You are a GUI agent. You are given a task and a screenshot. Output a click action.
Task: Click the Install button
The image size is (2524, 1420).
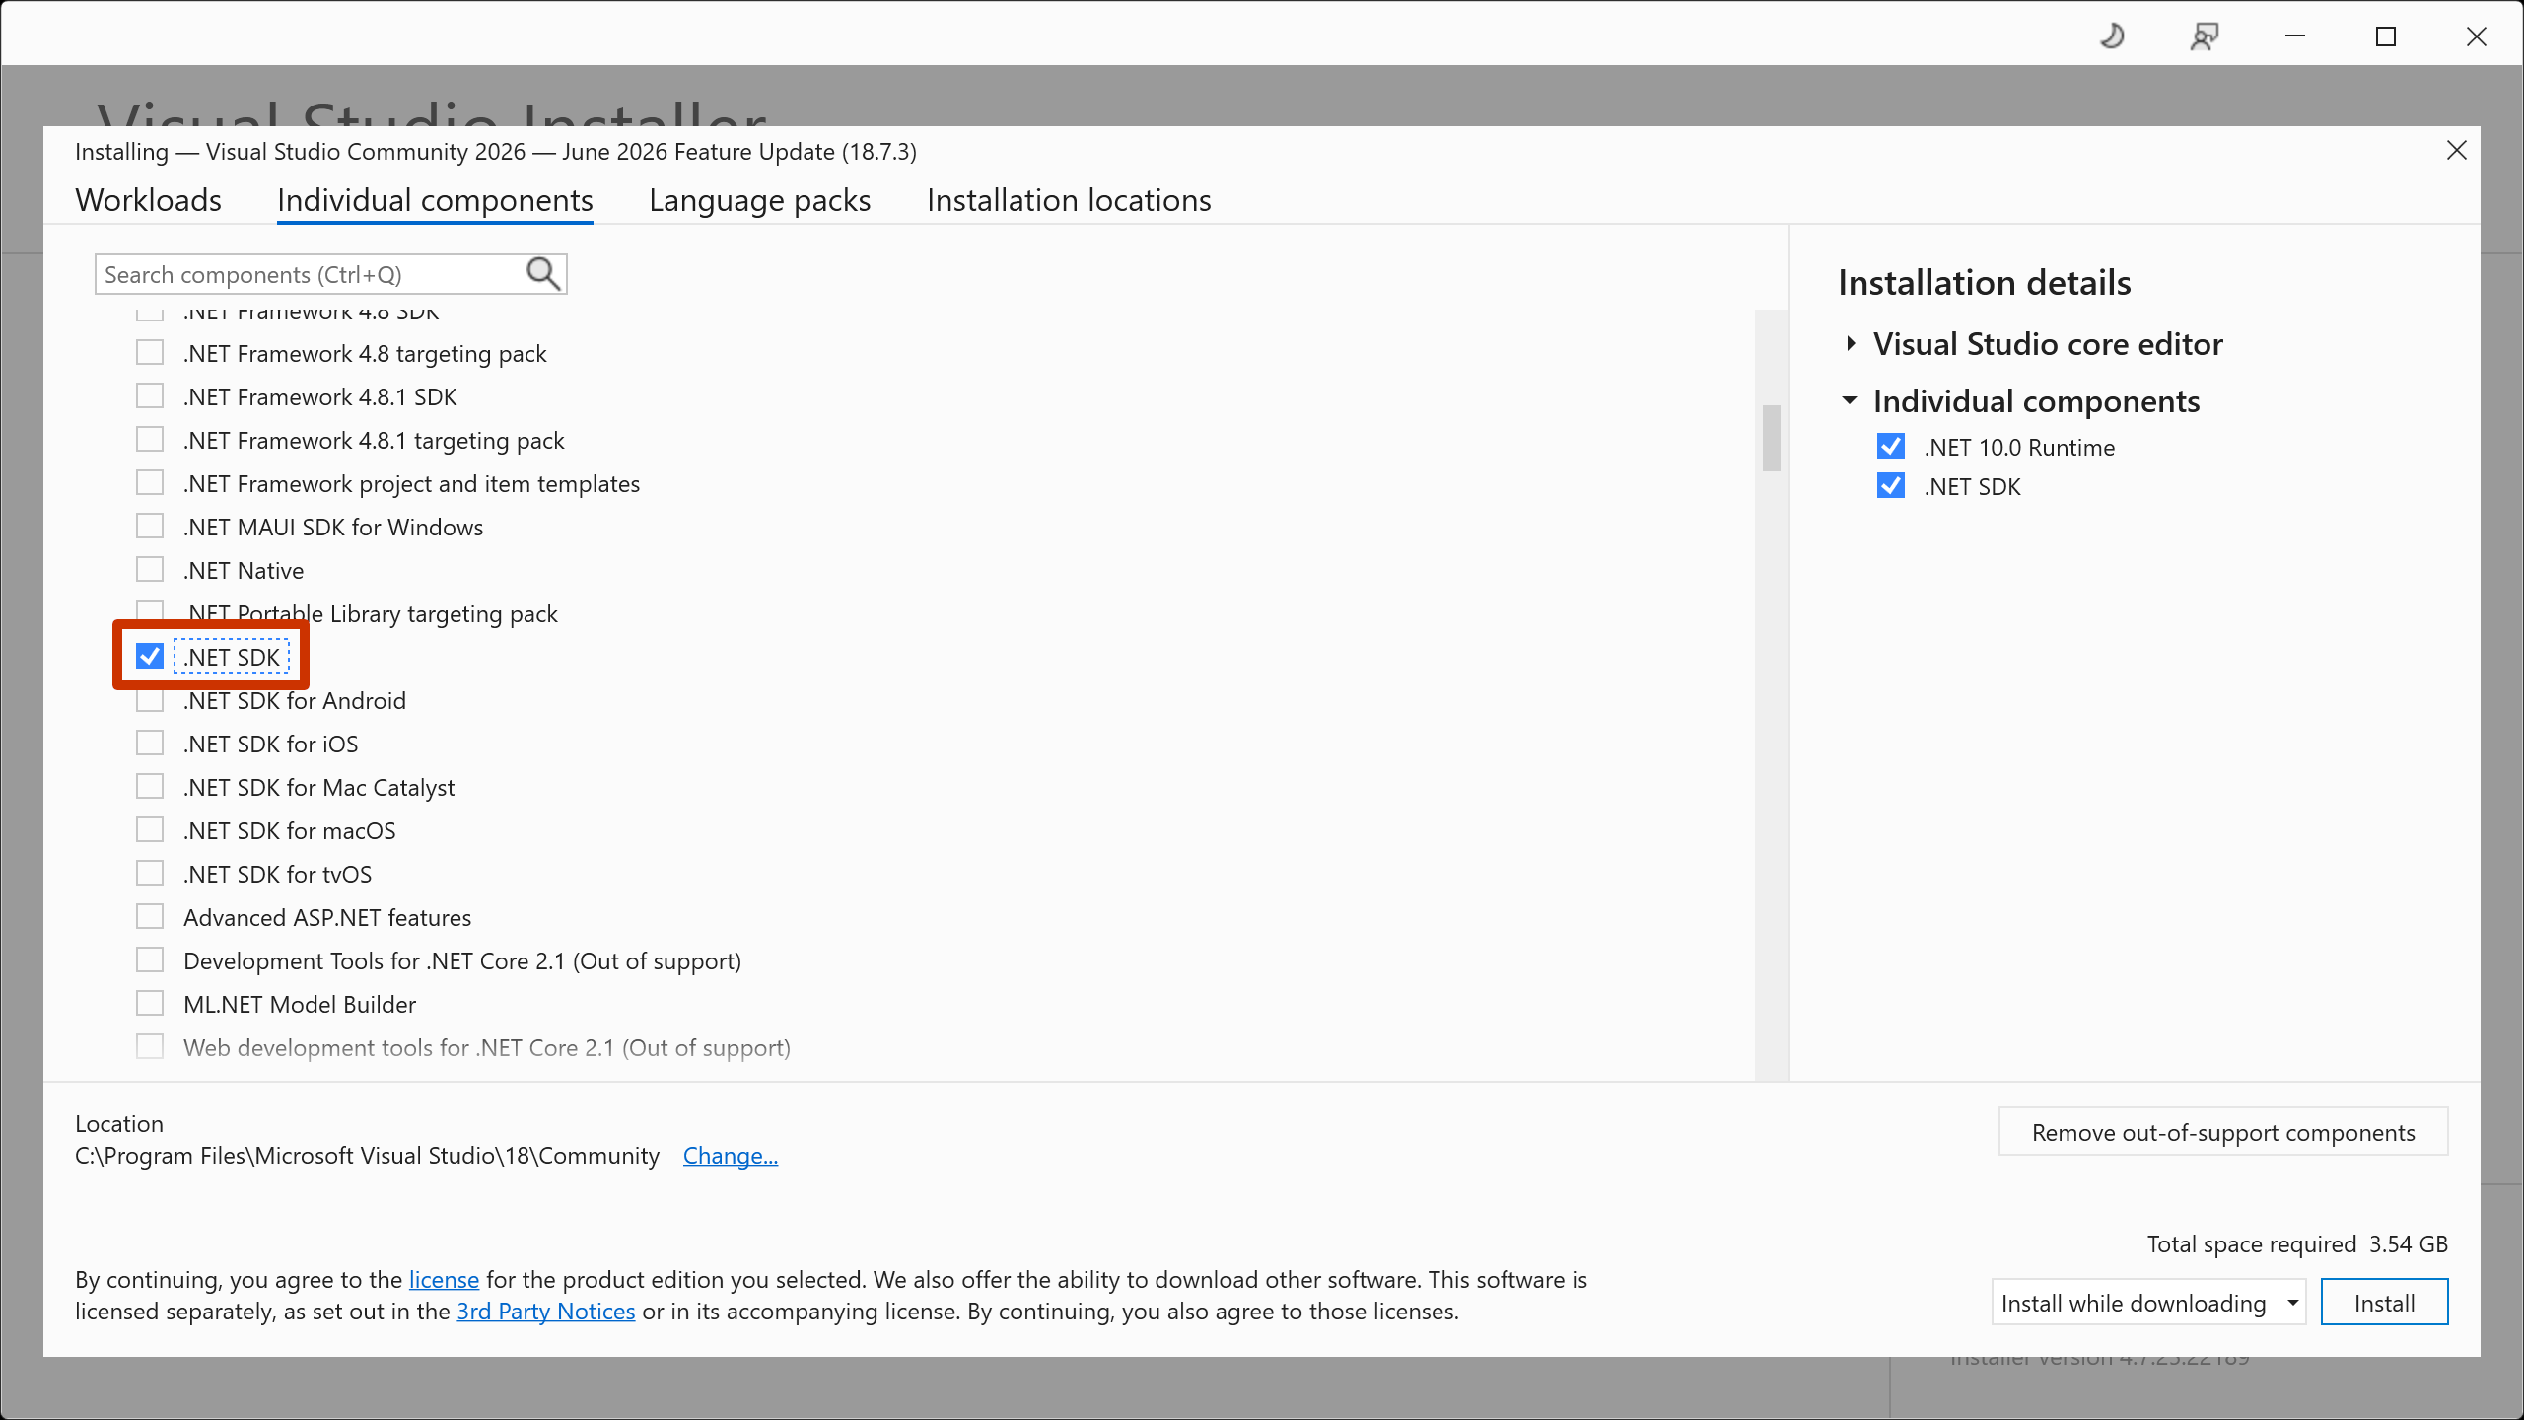coord(2384,1303)
